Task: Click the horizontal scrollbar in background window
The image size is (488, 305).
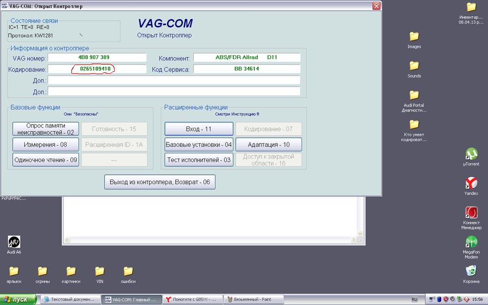Action: (x=210, y=240)
